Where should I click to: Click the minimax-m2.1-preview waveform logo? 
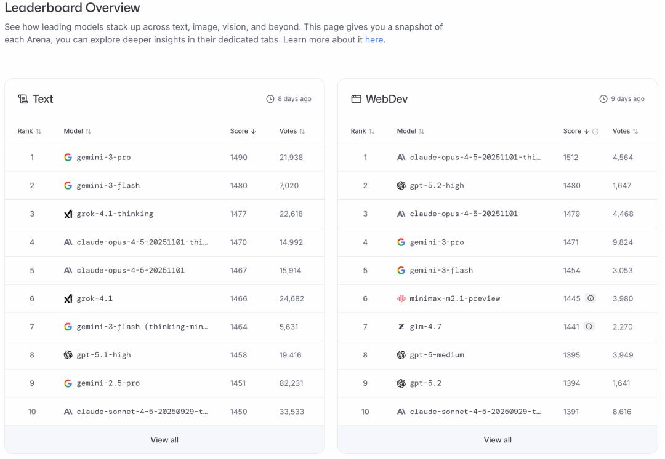point(401,298)
